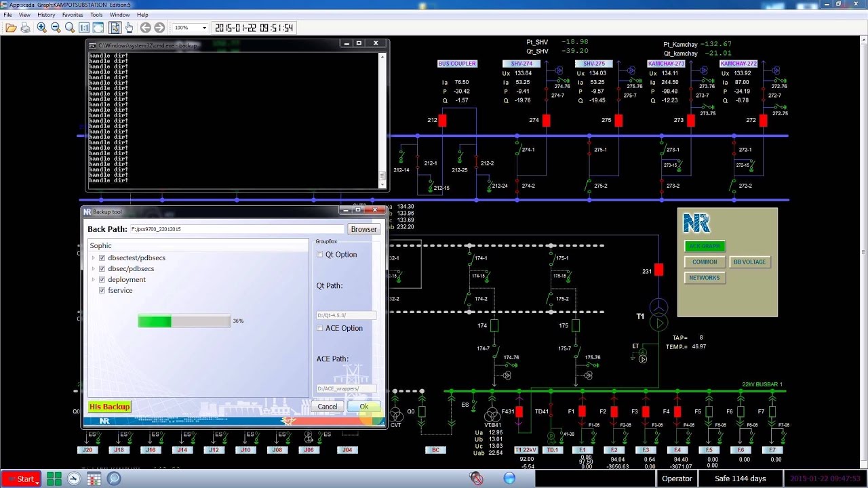This screenshot has height=488, width=868.
Task: Click the Zoom Out magnifier icon
Action: 56,28
